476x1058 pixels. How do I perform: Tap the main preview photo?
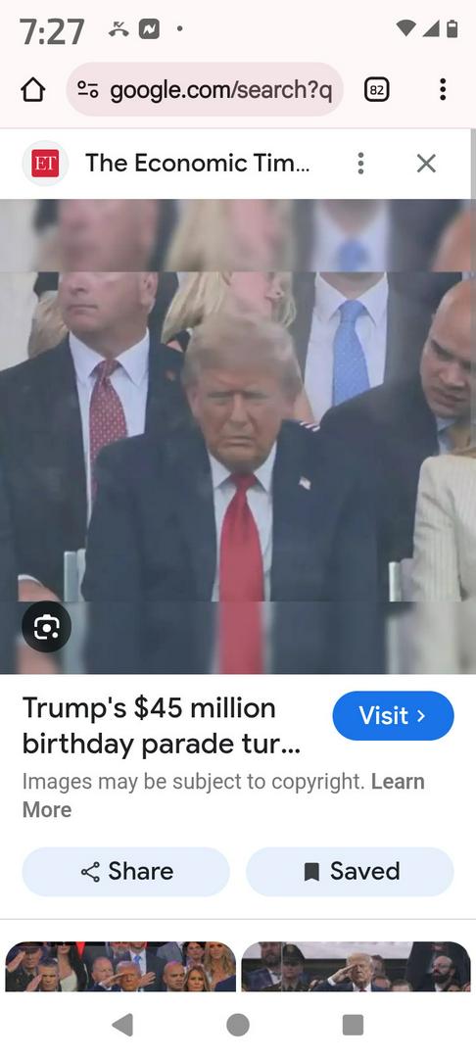[x=238, y=436]
